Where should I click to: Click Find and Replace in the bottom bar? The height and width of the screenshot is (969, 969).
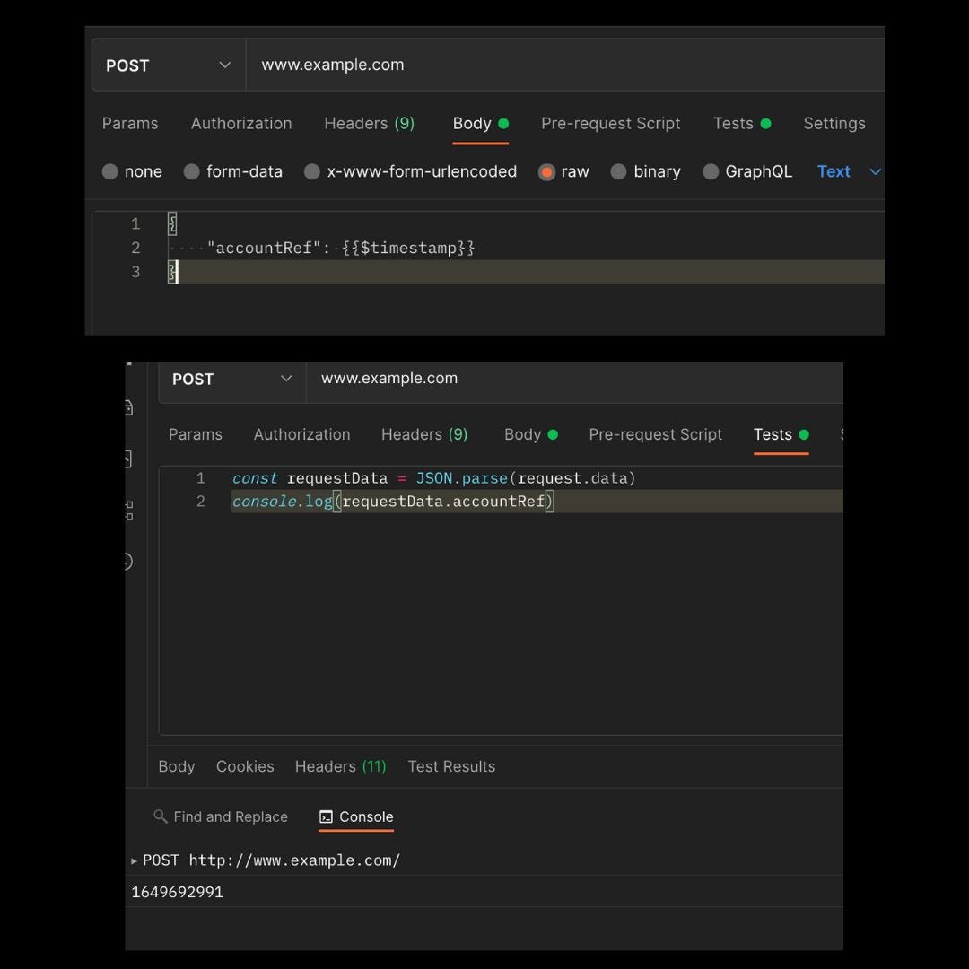tap(231, 816)
